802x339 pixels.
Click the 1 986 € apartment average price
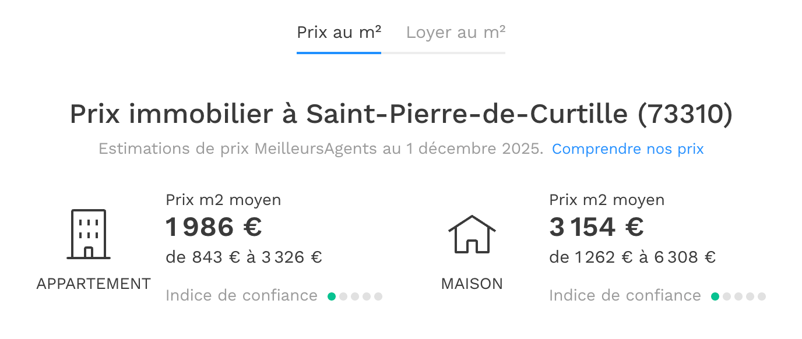(214, 227)
